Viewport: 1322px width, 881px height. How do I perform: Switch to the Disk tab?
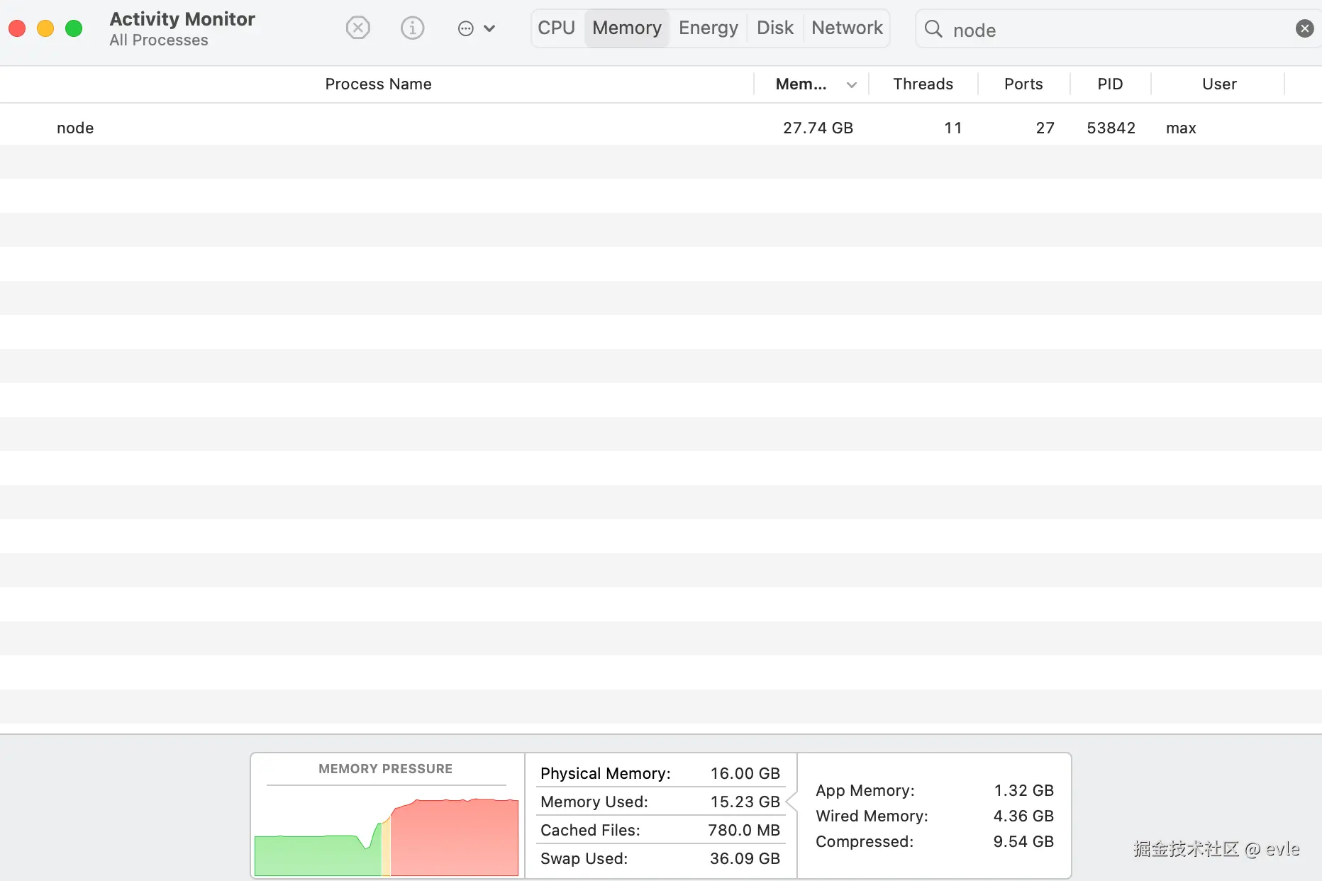tap(775, 28)
